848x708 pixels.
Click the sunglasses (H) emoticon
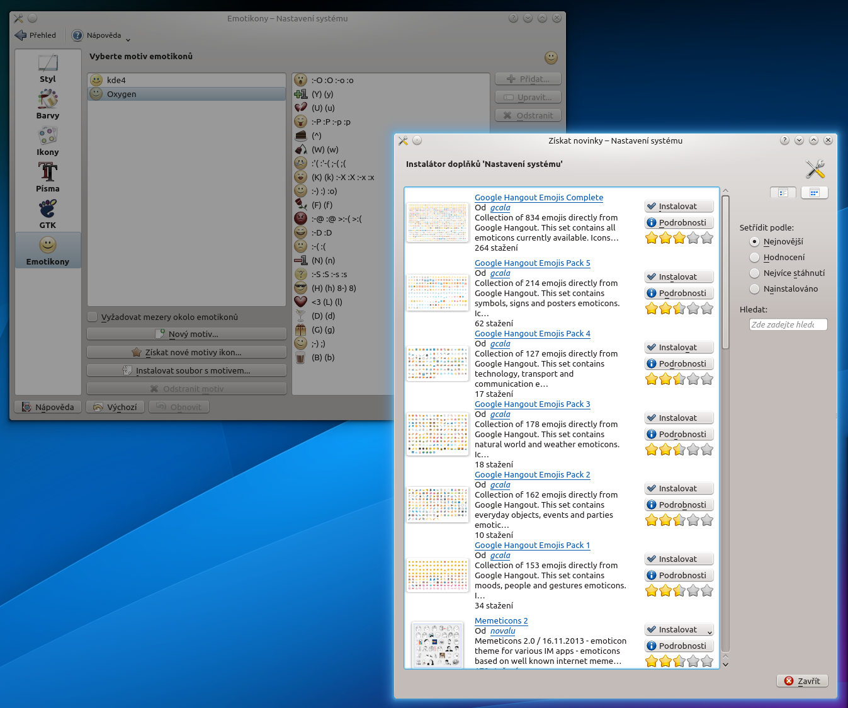point(301,288)
